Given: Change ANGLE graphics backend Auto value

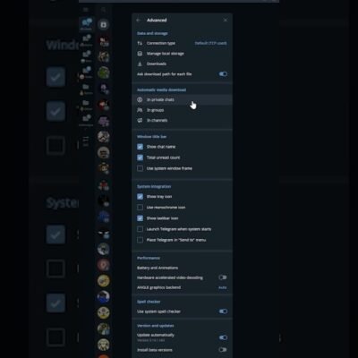Looking at the screenshot, I should click(223, 287).
